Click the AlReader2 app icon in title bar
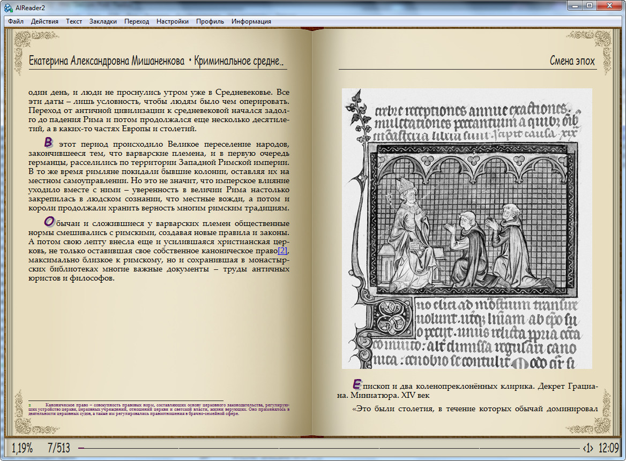Image resolution: width=626 pixels, height=461 pixels. 8,7
